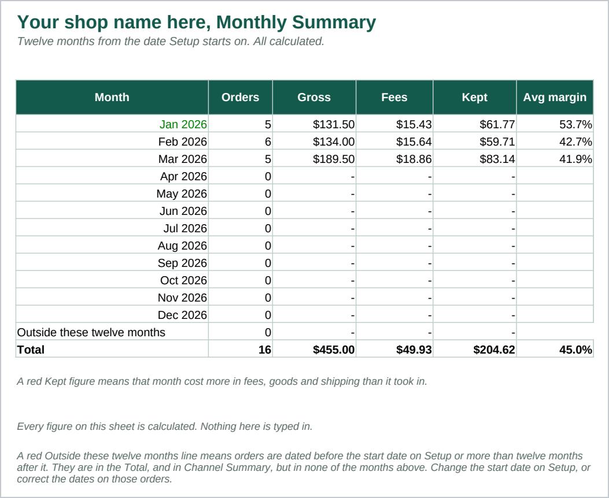Click the Monthly Summary title

click(x=197, y=22)
